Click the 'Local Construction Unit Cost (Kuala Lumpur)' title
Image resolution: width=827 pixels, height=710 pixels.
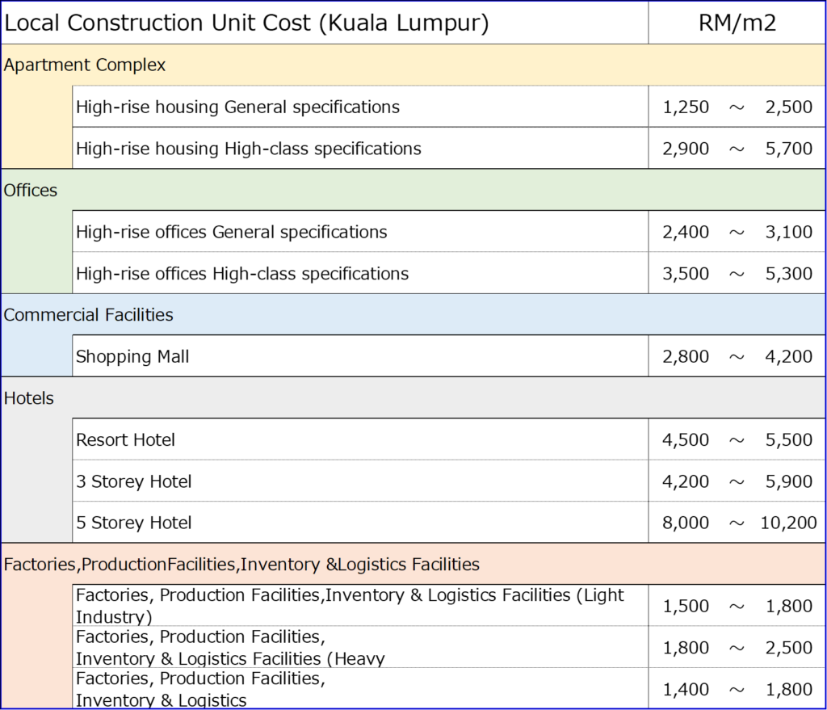point(246,23)
